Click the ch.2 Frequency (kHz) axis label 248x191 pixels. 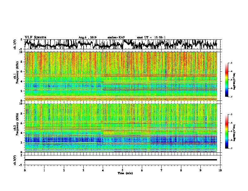pos(17,124)
